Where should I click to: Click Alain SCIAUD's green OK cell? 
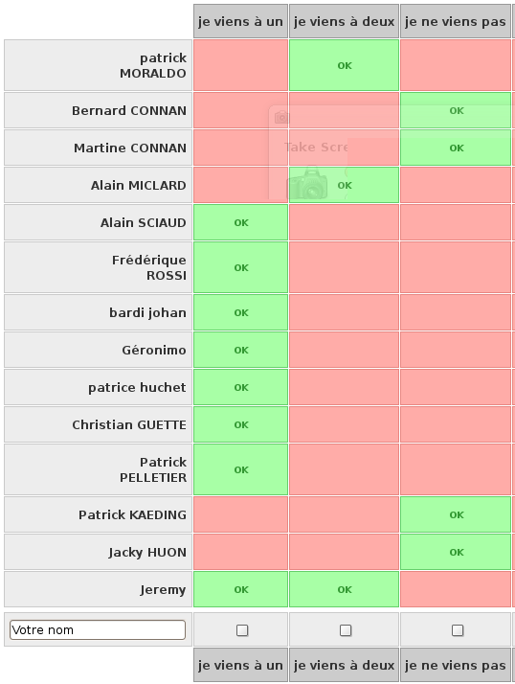(x=240, y=222)
